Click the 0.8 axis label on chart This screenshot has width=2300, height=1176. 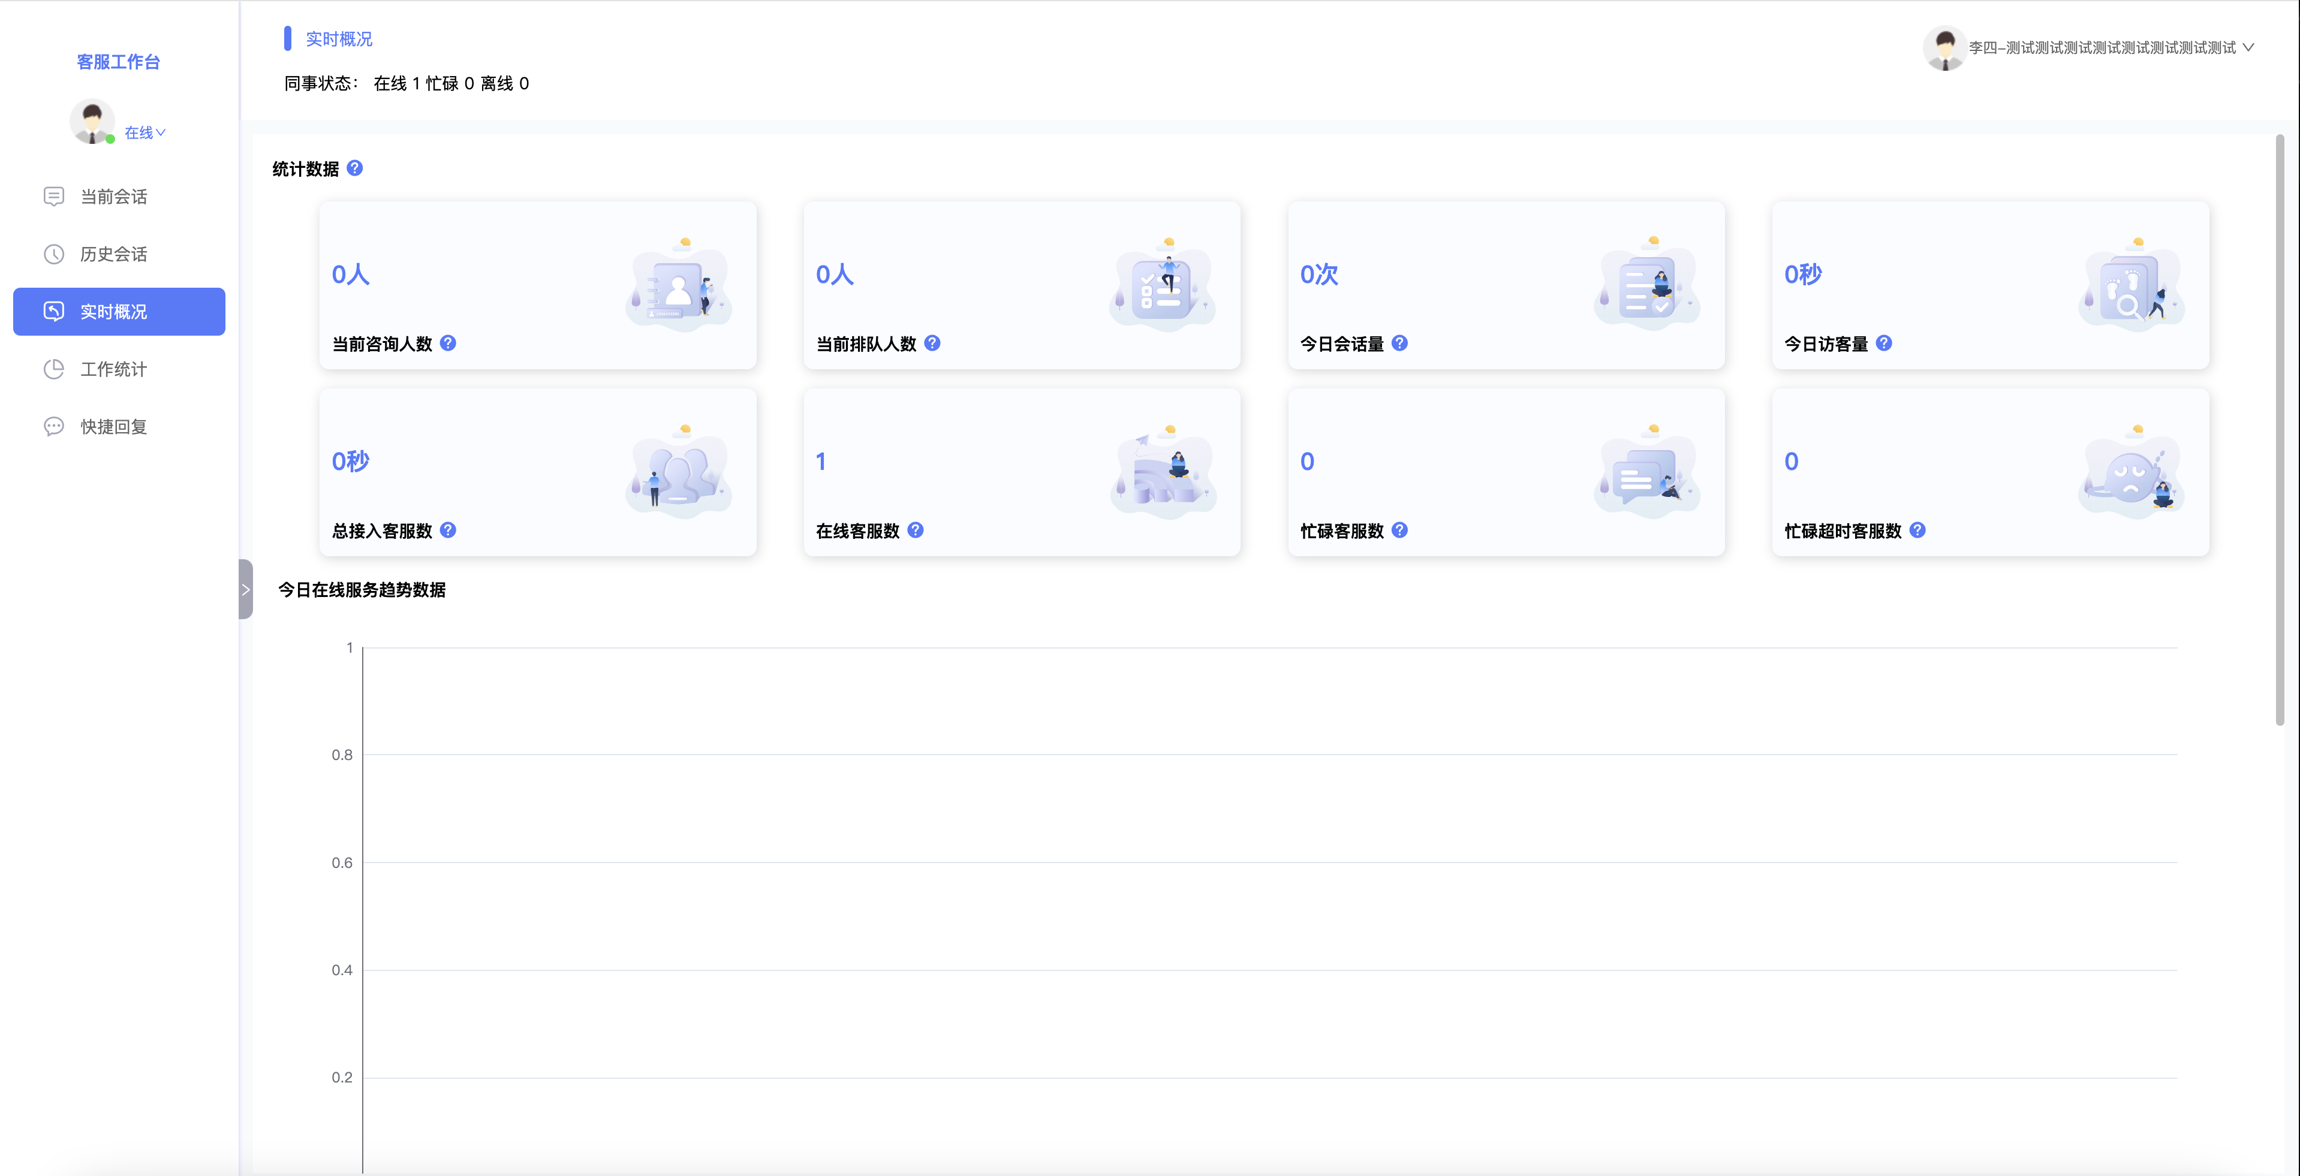pos(342,755)
